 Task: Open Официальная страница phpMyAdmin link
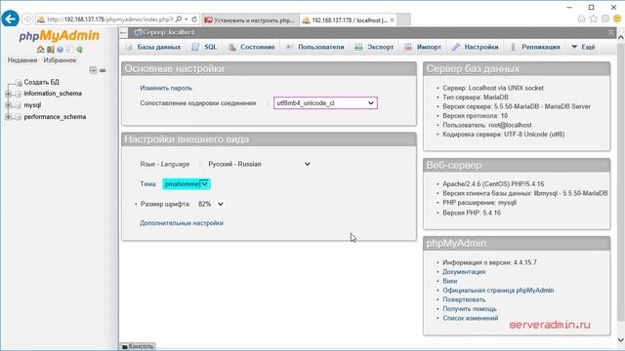coord(498,291)
